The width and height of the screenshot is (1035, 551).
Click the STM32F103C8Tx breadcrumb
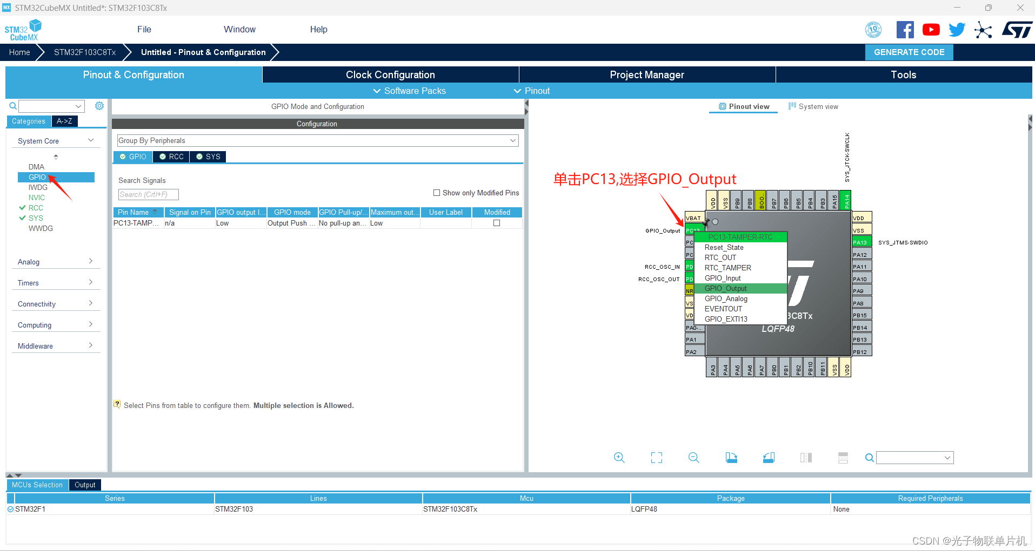point(85,52)
